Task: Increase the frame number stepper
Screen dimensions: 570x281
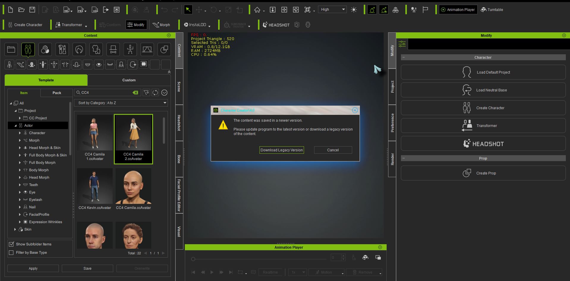Action: 343,256
